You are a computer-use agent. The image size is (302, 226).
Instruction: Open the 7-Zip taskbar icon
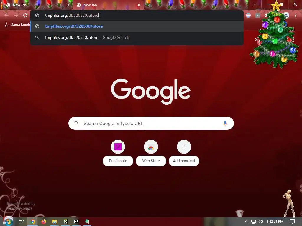76,222
